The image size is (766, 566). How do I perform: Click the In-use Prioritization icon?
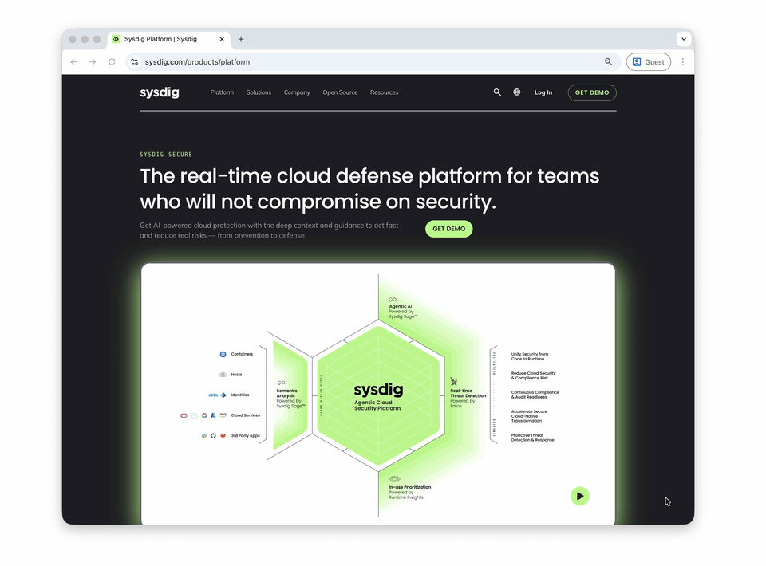[x=394, y=479]
